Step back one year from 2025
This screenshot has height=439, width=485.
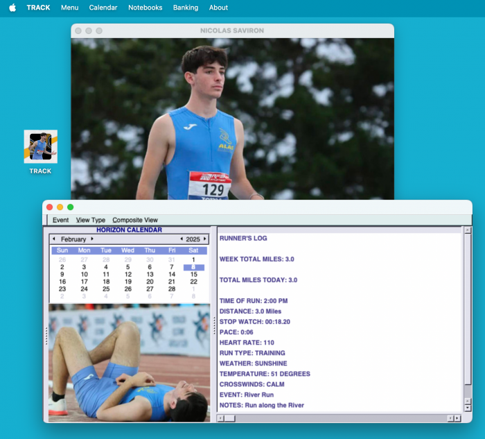click(182, 239)
